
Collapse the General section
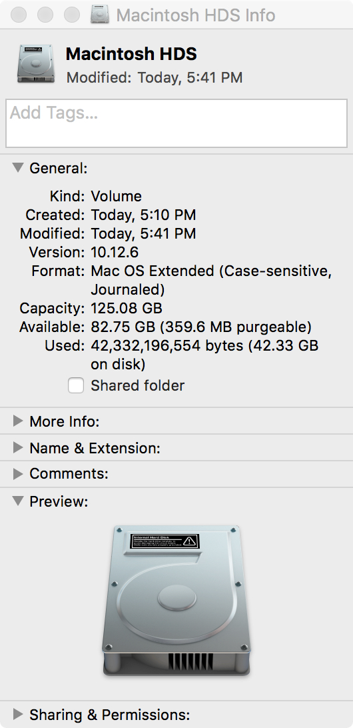click(18, 167)
